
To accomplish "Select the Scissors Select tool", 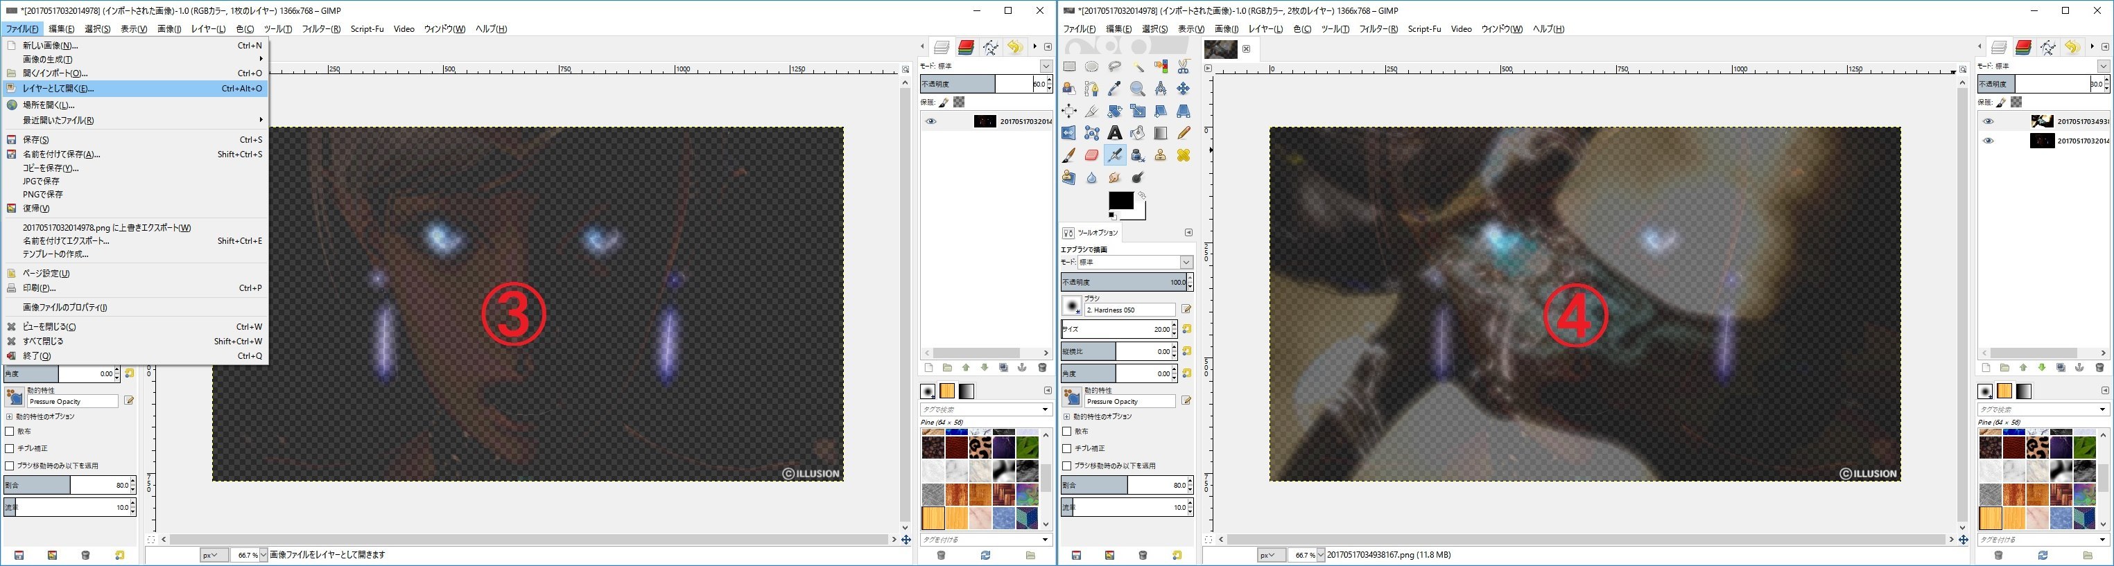I will [x=1184, y=67].
